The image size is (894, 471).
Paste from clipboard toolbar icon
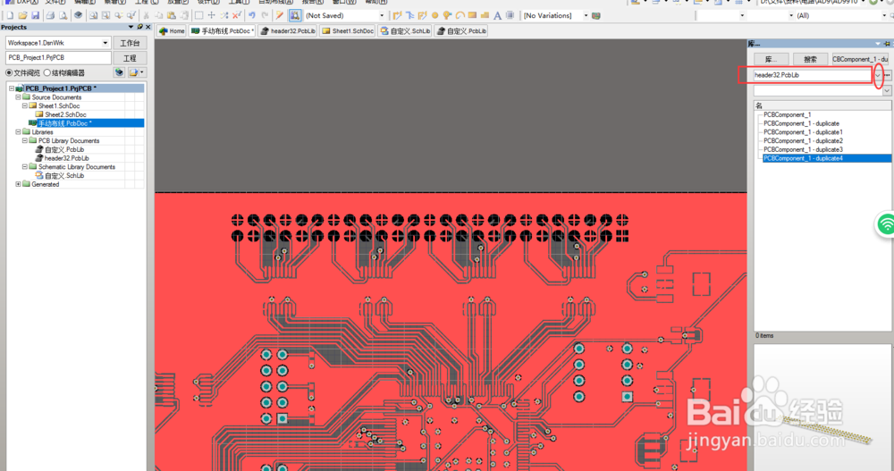pos(171,15)
